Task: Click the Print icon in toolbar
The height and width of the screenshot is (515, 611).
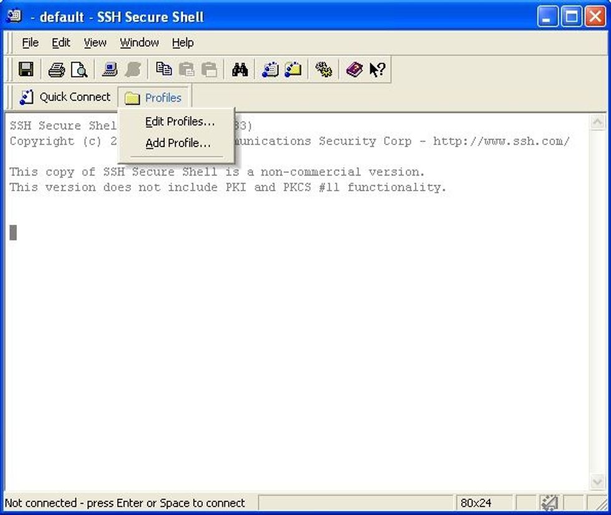Action: coord(56,70)
